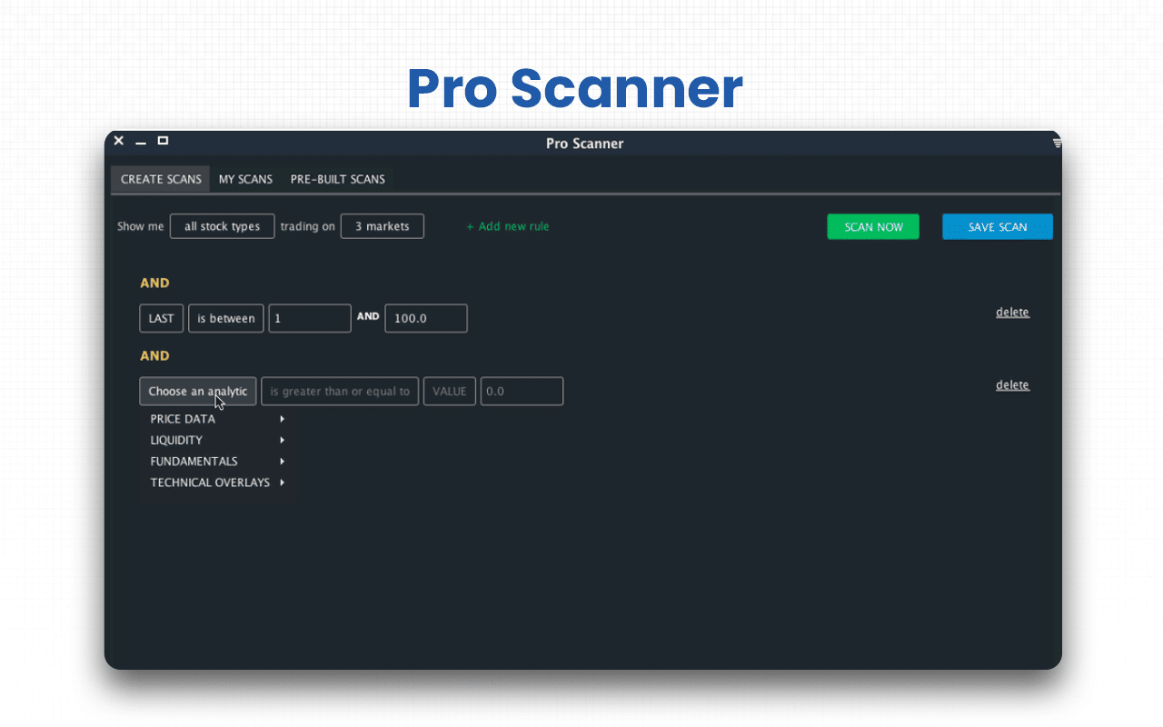Open the '3 markets' dropdown
This screenshot has height=727, width=1163.
382,226
